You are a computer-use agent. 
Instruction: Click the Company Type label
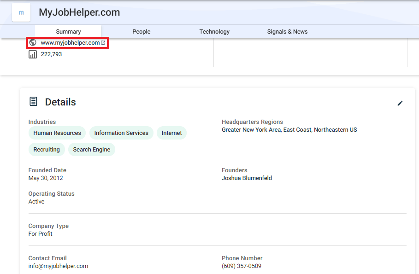(48, 226)
